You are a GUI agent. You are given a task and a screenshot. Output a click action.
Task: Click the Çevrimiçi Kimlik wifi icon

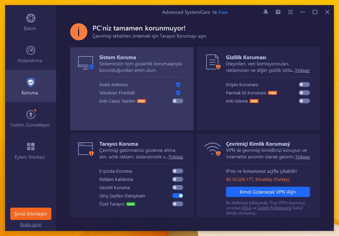tap(213, 149)
